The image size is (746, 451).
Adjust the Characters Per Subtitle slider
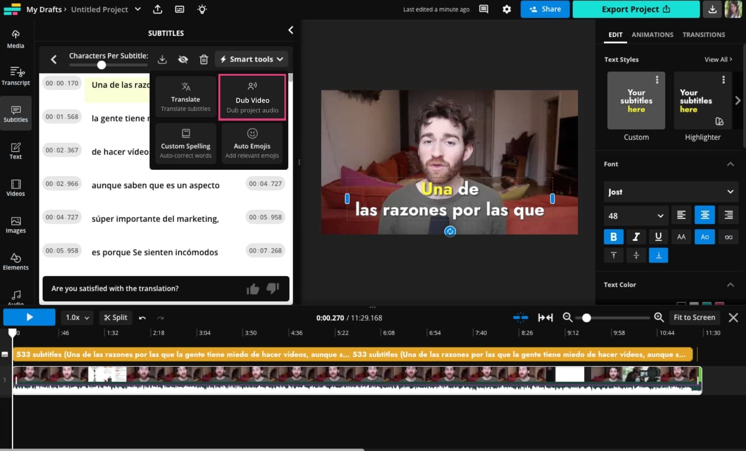101,65
